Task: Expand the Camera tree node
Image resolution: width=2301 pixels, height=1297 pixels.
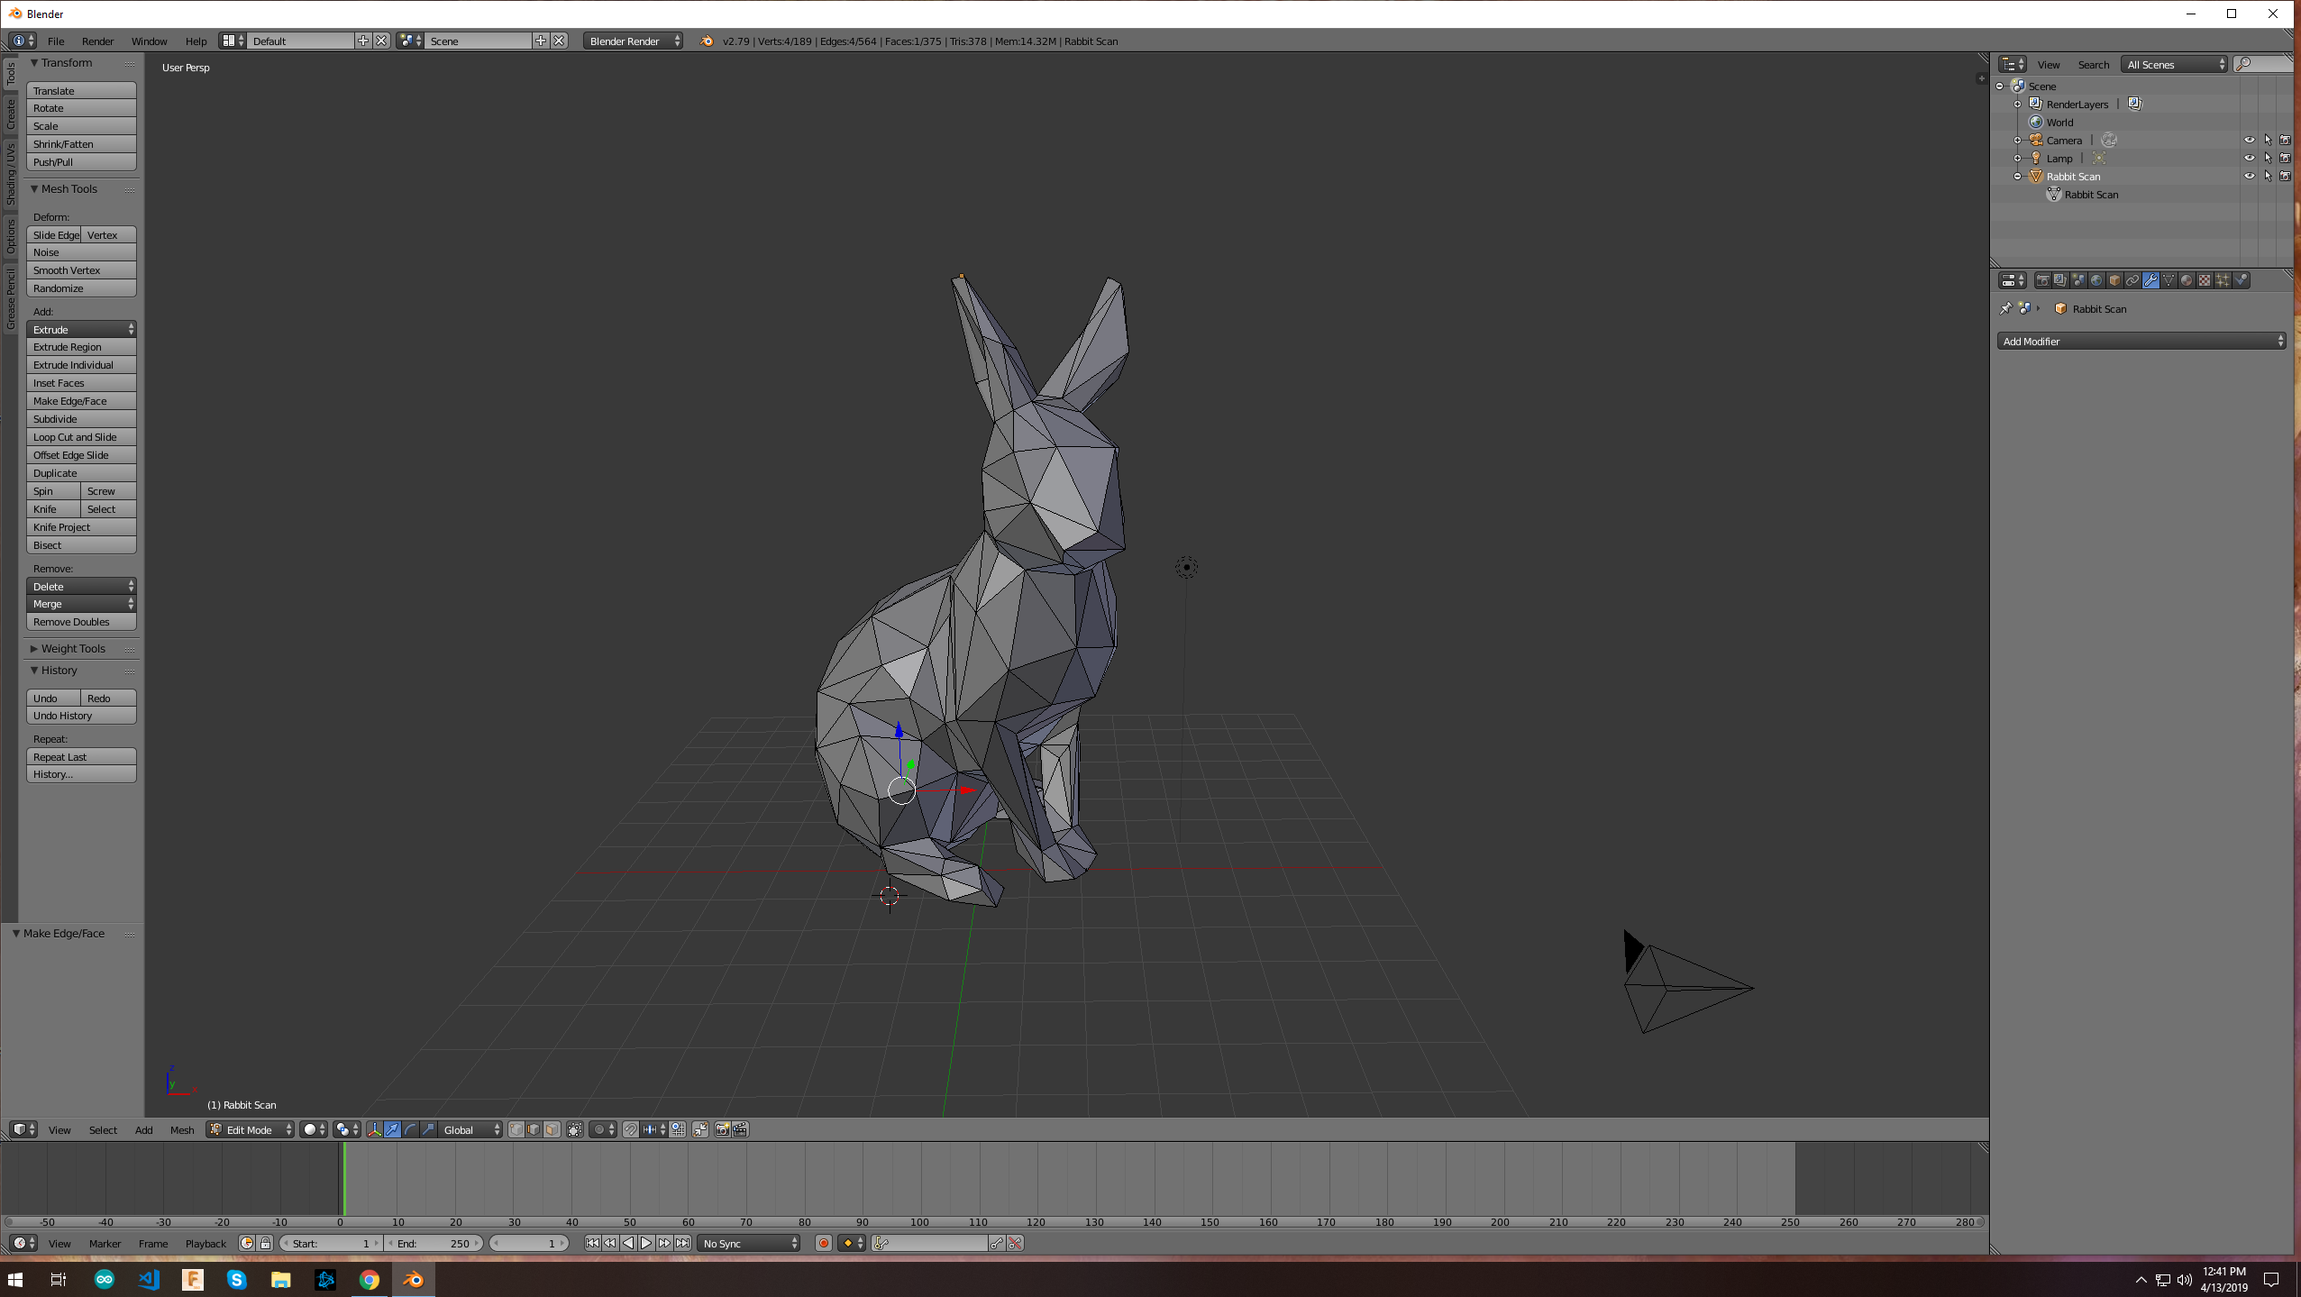Action: pos(2018,140)
